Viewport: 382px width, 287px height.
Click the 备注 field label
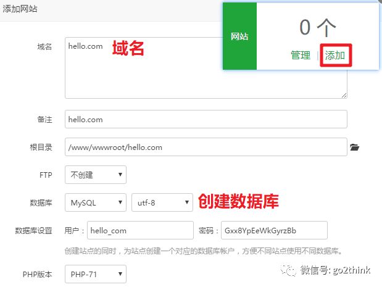[x=44, y=119]
